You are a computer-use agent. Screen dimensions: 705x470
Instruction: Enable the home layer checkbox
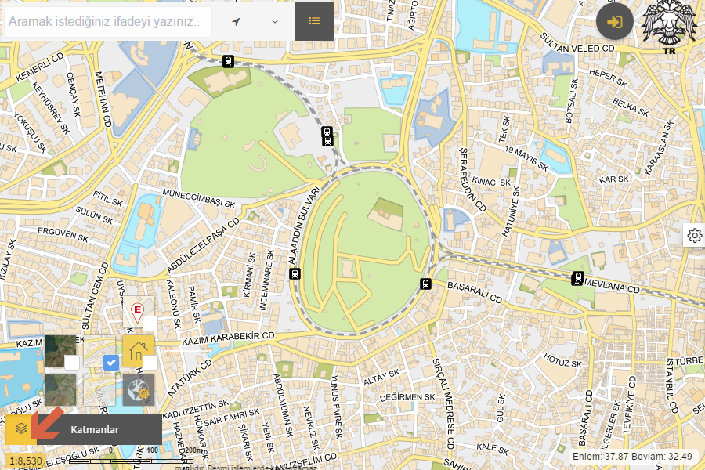coord(150,363)
